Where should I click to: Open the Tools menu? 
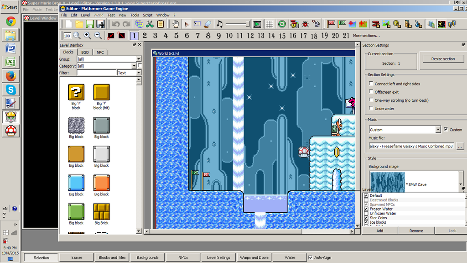coord(135,15)
